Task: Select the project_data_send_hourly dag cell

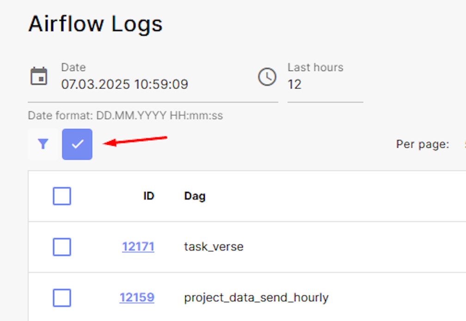Action: point(256,298)
